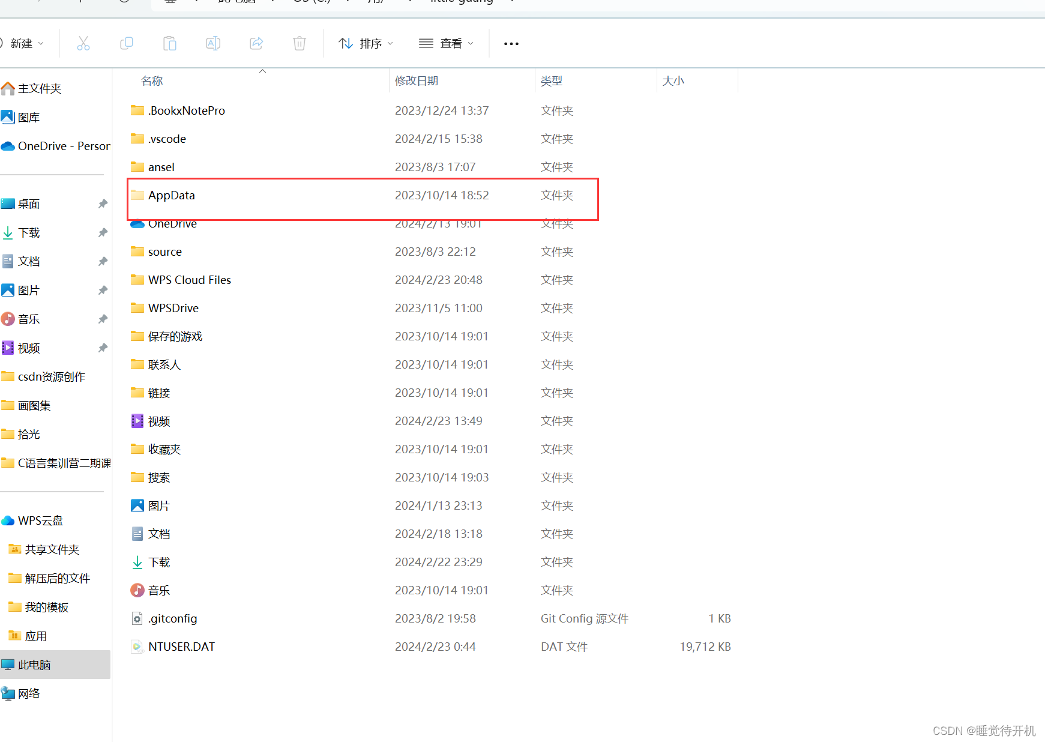Open the 排序 sort dropdown
This screenshot has width=1045, height=742.
coord(366,43)
